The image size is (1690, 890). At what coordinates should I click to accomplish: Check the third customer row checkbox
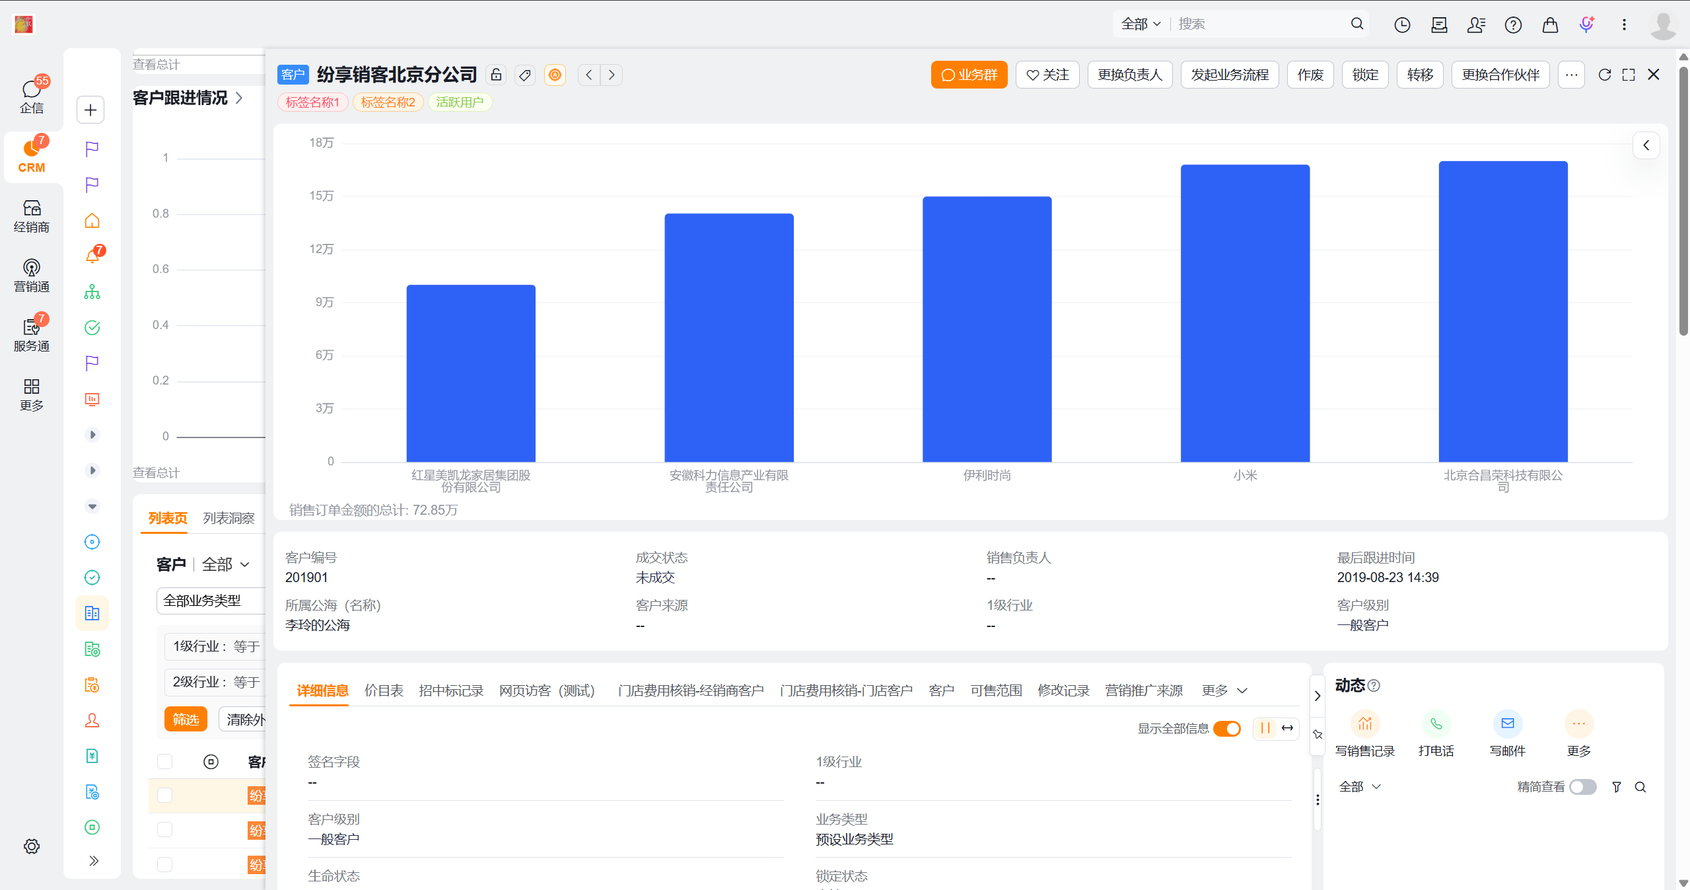pyautogui.click(x=165, y=864)
